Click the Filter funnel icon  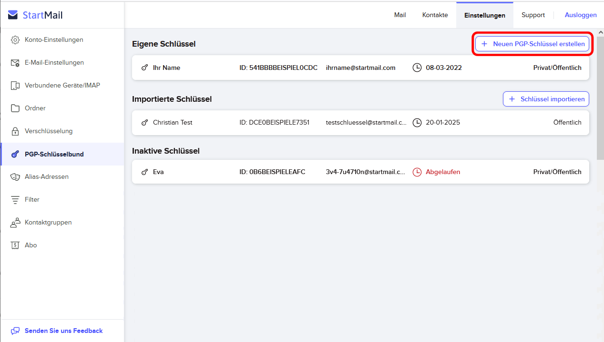(x=15, y=200)
